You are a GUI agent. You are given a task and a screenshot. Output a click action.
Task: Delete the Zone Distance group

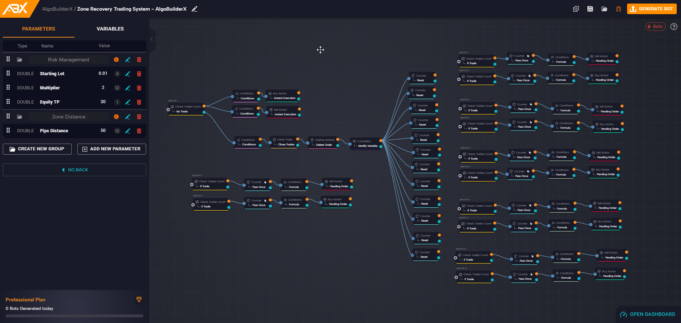[x=139, y=117]
